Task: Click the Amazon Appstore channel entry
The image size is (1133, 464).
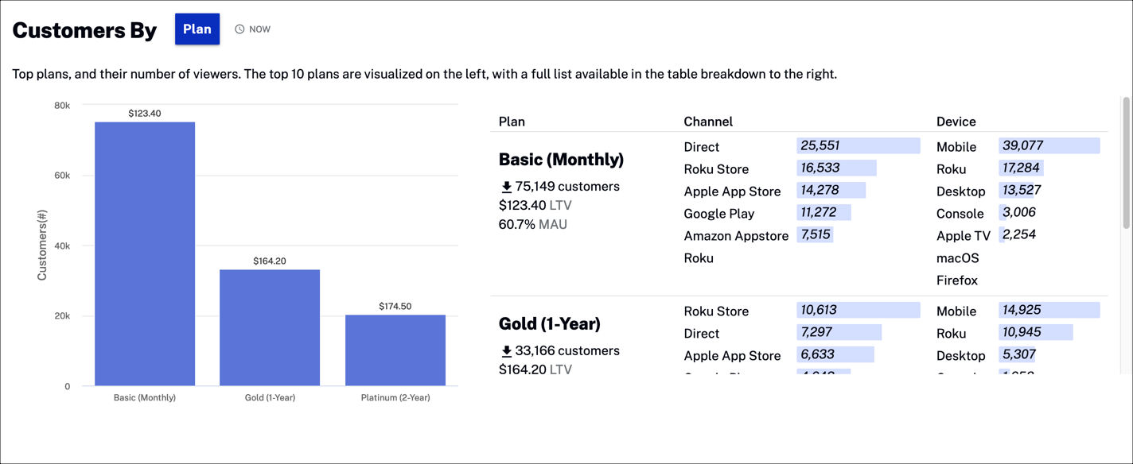Action: [x=736, y=236]
